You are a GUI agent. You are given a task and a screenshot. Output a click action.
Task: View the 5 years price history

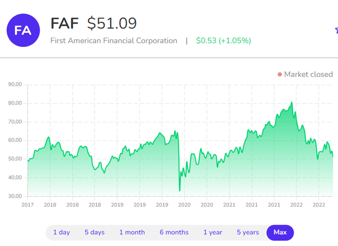click(248, 232)
